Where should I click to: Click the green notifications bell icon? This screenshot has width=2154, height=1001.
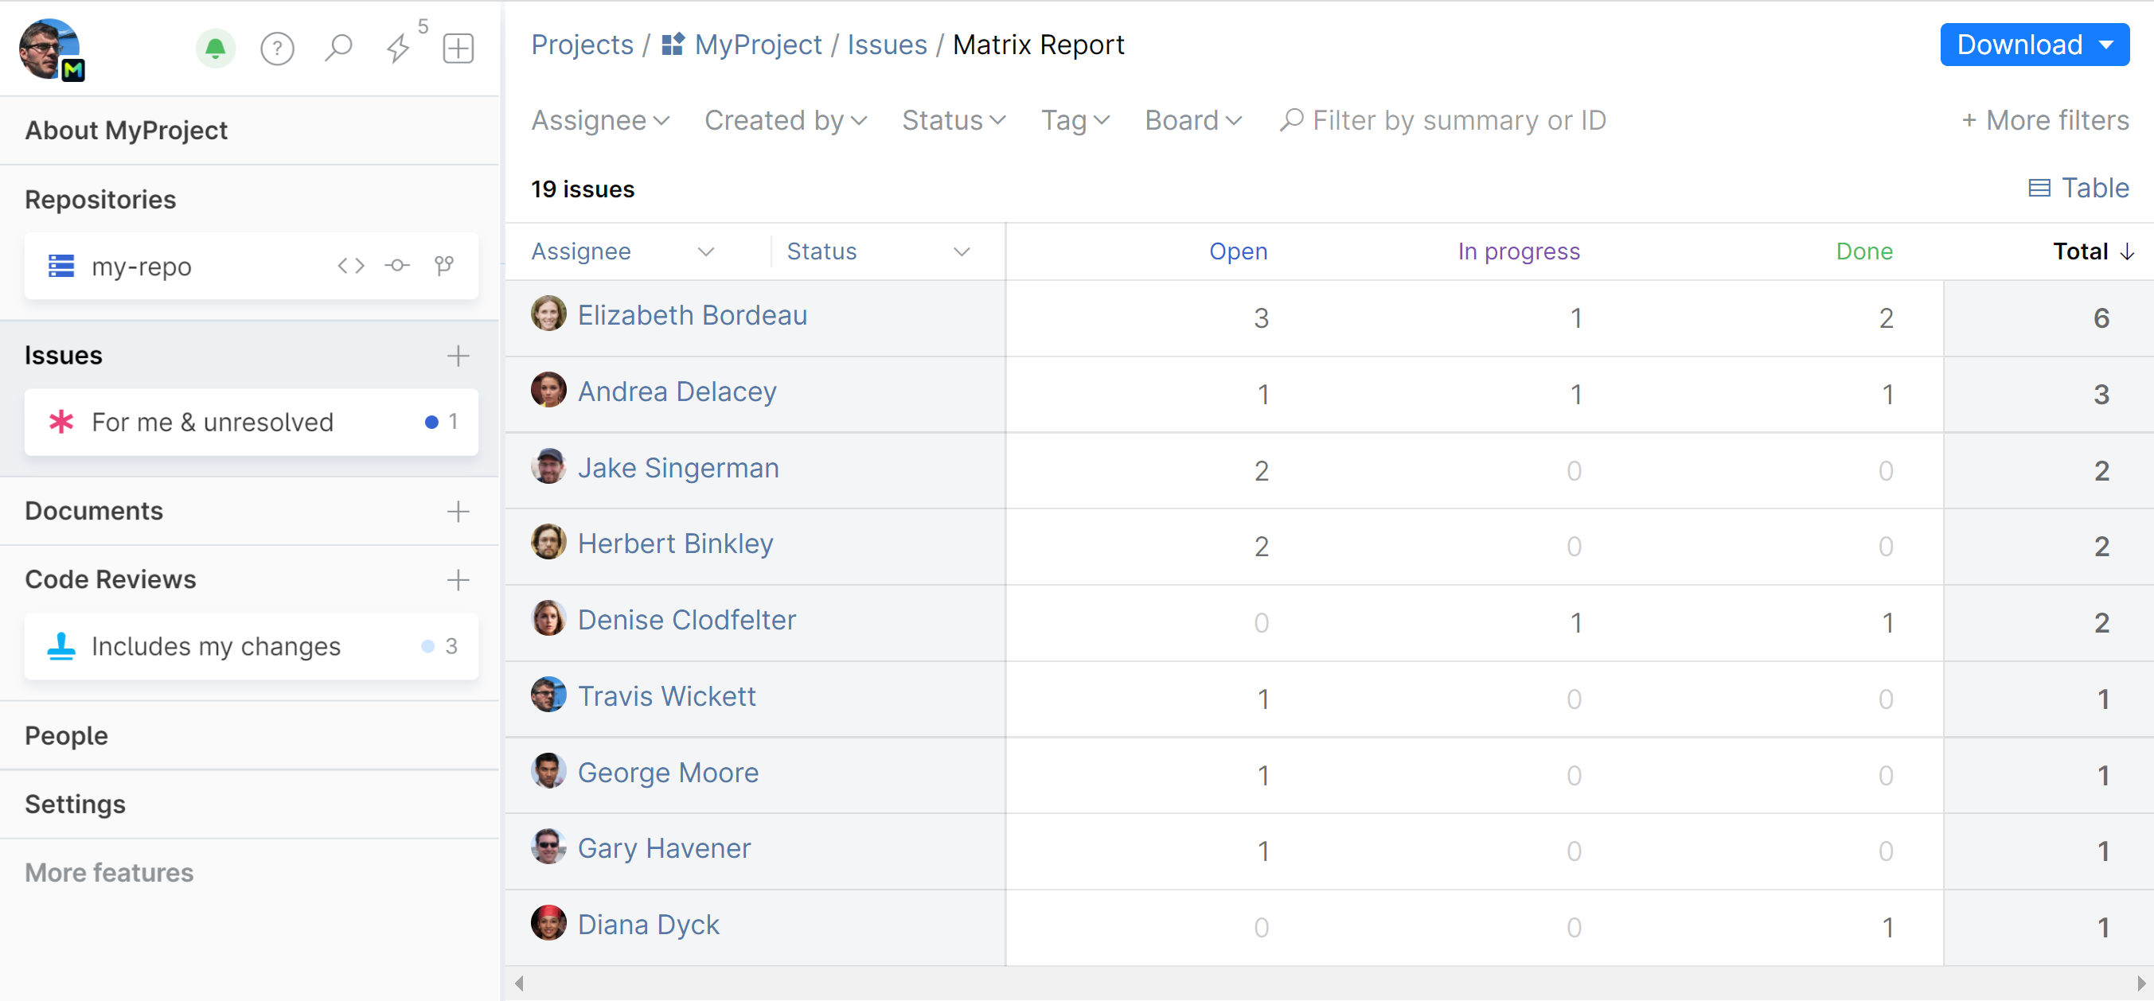(215, 49)
